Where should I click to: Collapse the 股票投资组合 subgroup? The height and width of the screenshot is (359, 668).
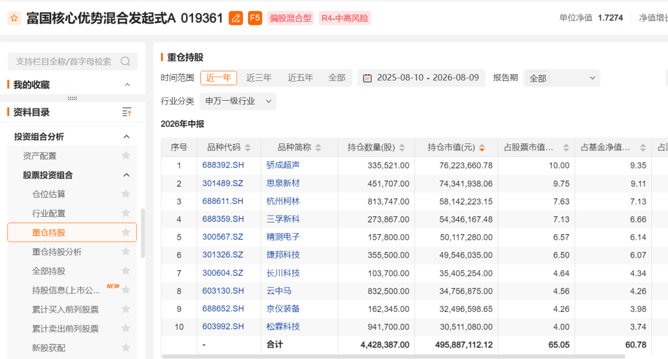pyautogui.click(x=127, y=175)
